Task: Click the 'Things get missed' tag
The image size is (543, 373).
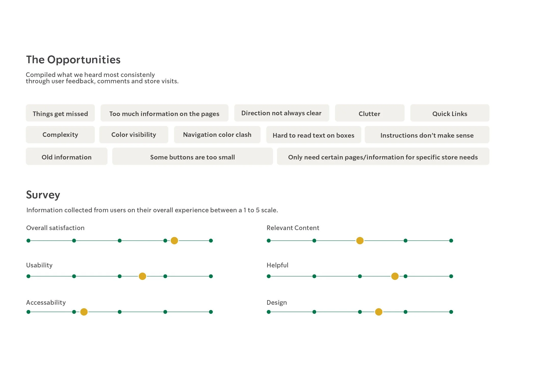Action: pos(60,113)
